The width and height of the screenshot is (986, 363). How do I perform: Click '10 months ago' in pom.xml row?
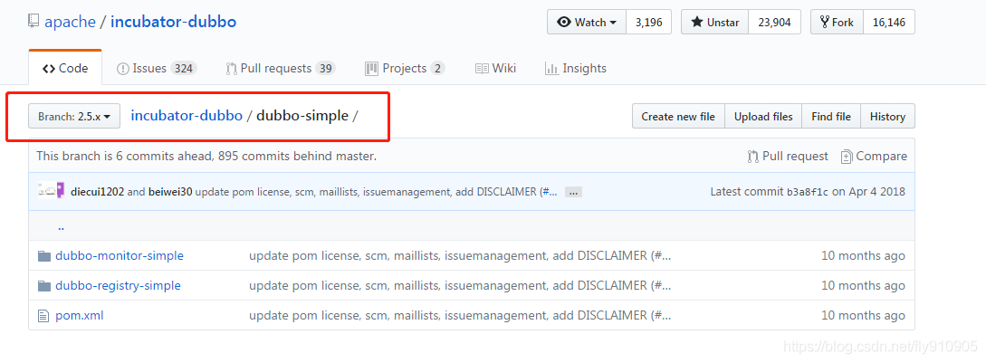[864, 315]
